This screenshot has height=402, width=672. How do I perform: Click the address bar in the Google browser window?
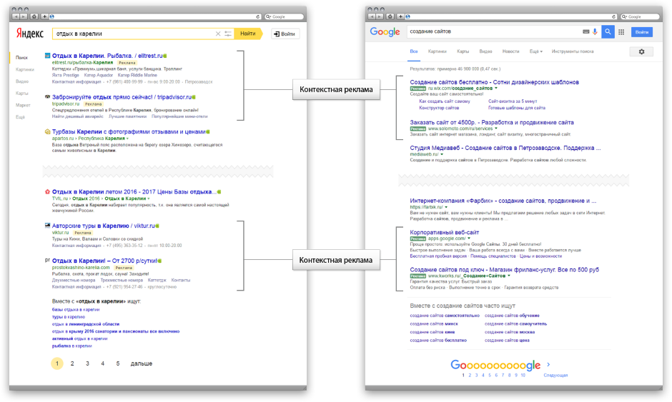click(511, 16)
